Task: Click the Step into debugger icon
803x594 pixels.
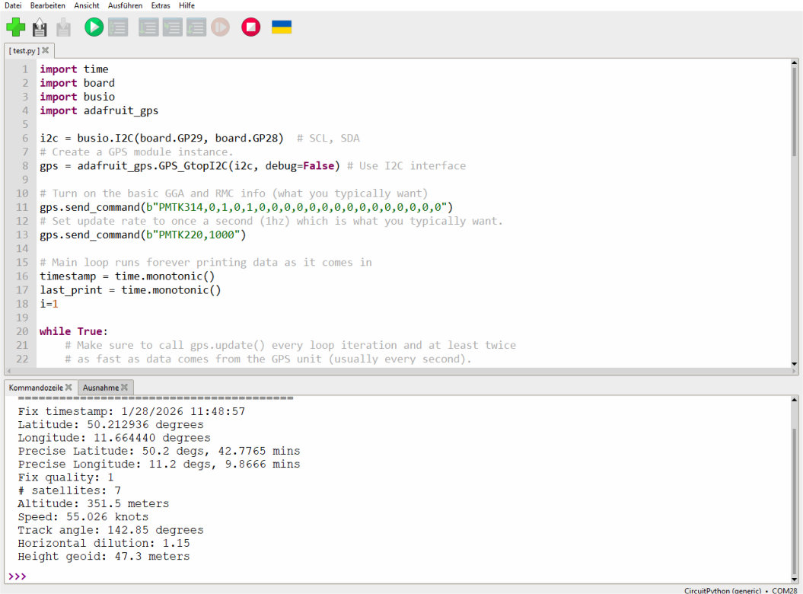Action: [x=173, y=27]
